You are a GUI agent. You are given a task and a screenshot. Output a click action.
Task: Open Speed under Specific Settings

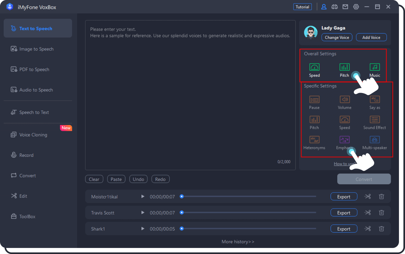344,123
